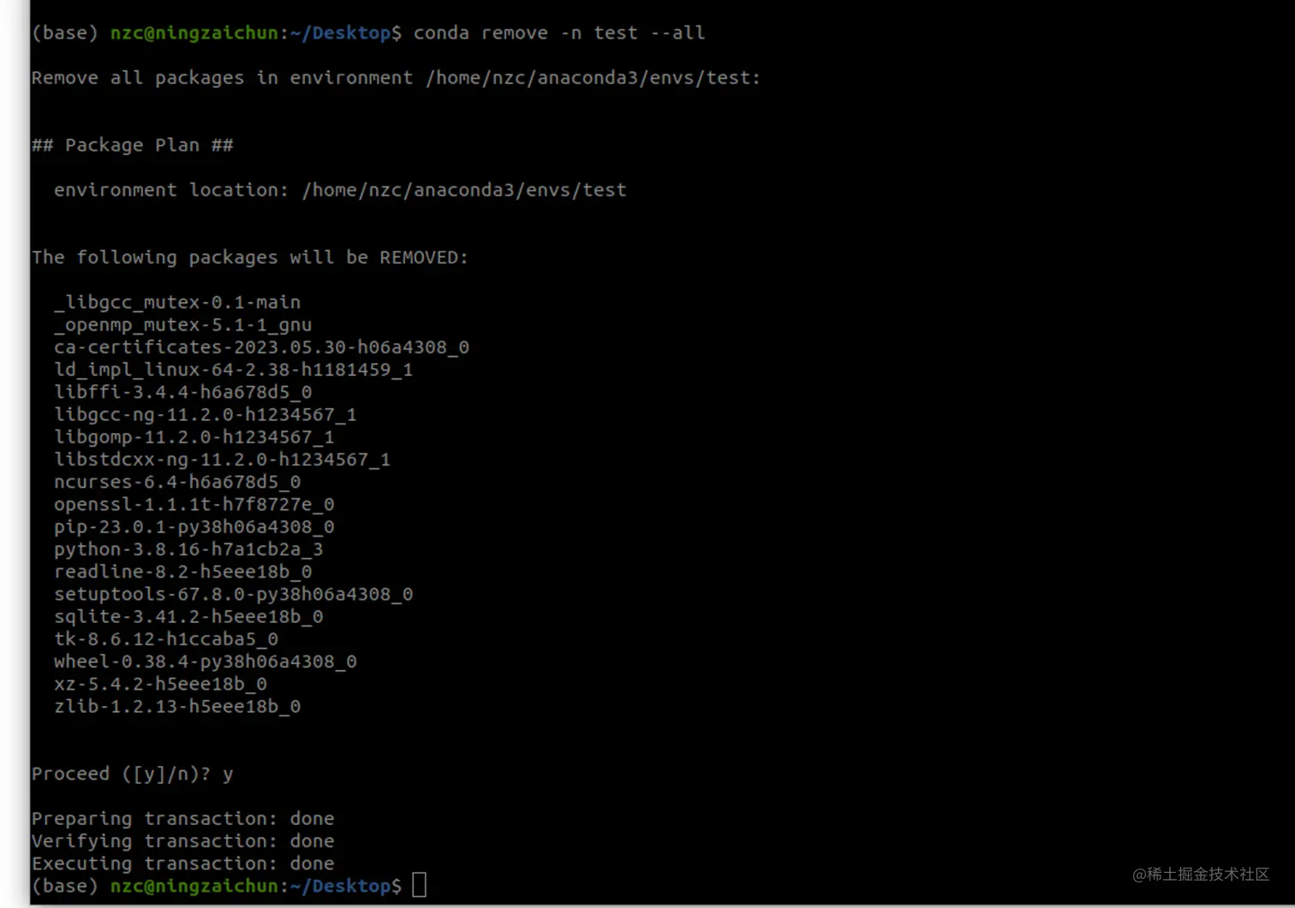
Task: Click the 'pip-23.0.1-py38h06a4308_0' entry
Action: pos(194,526)
